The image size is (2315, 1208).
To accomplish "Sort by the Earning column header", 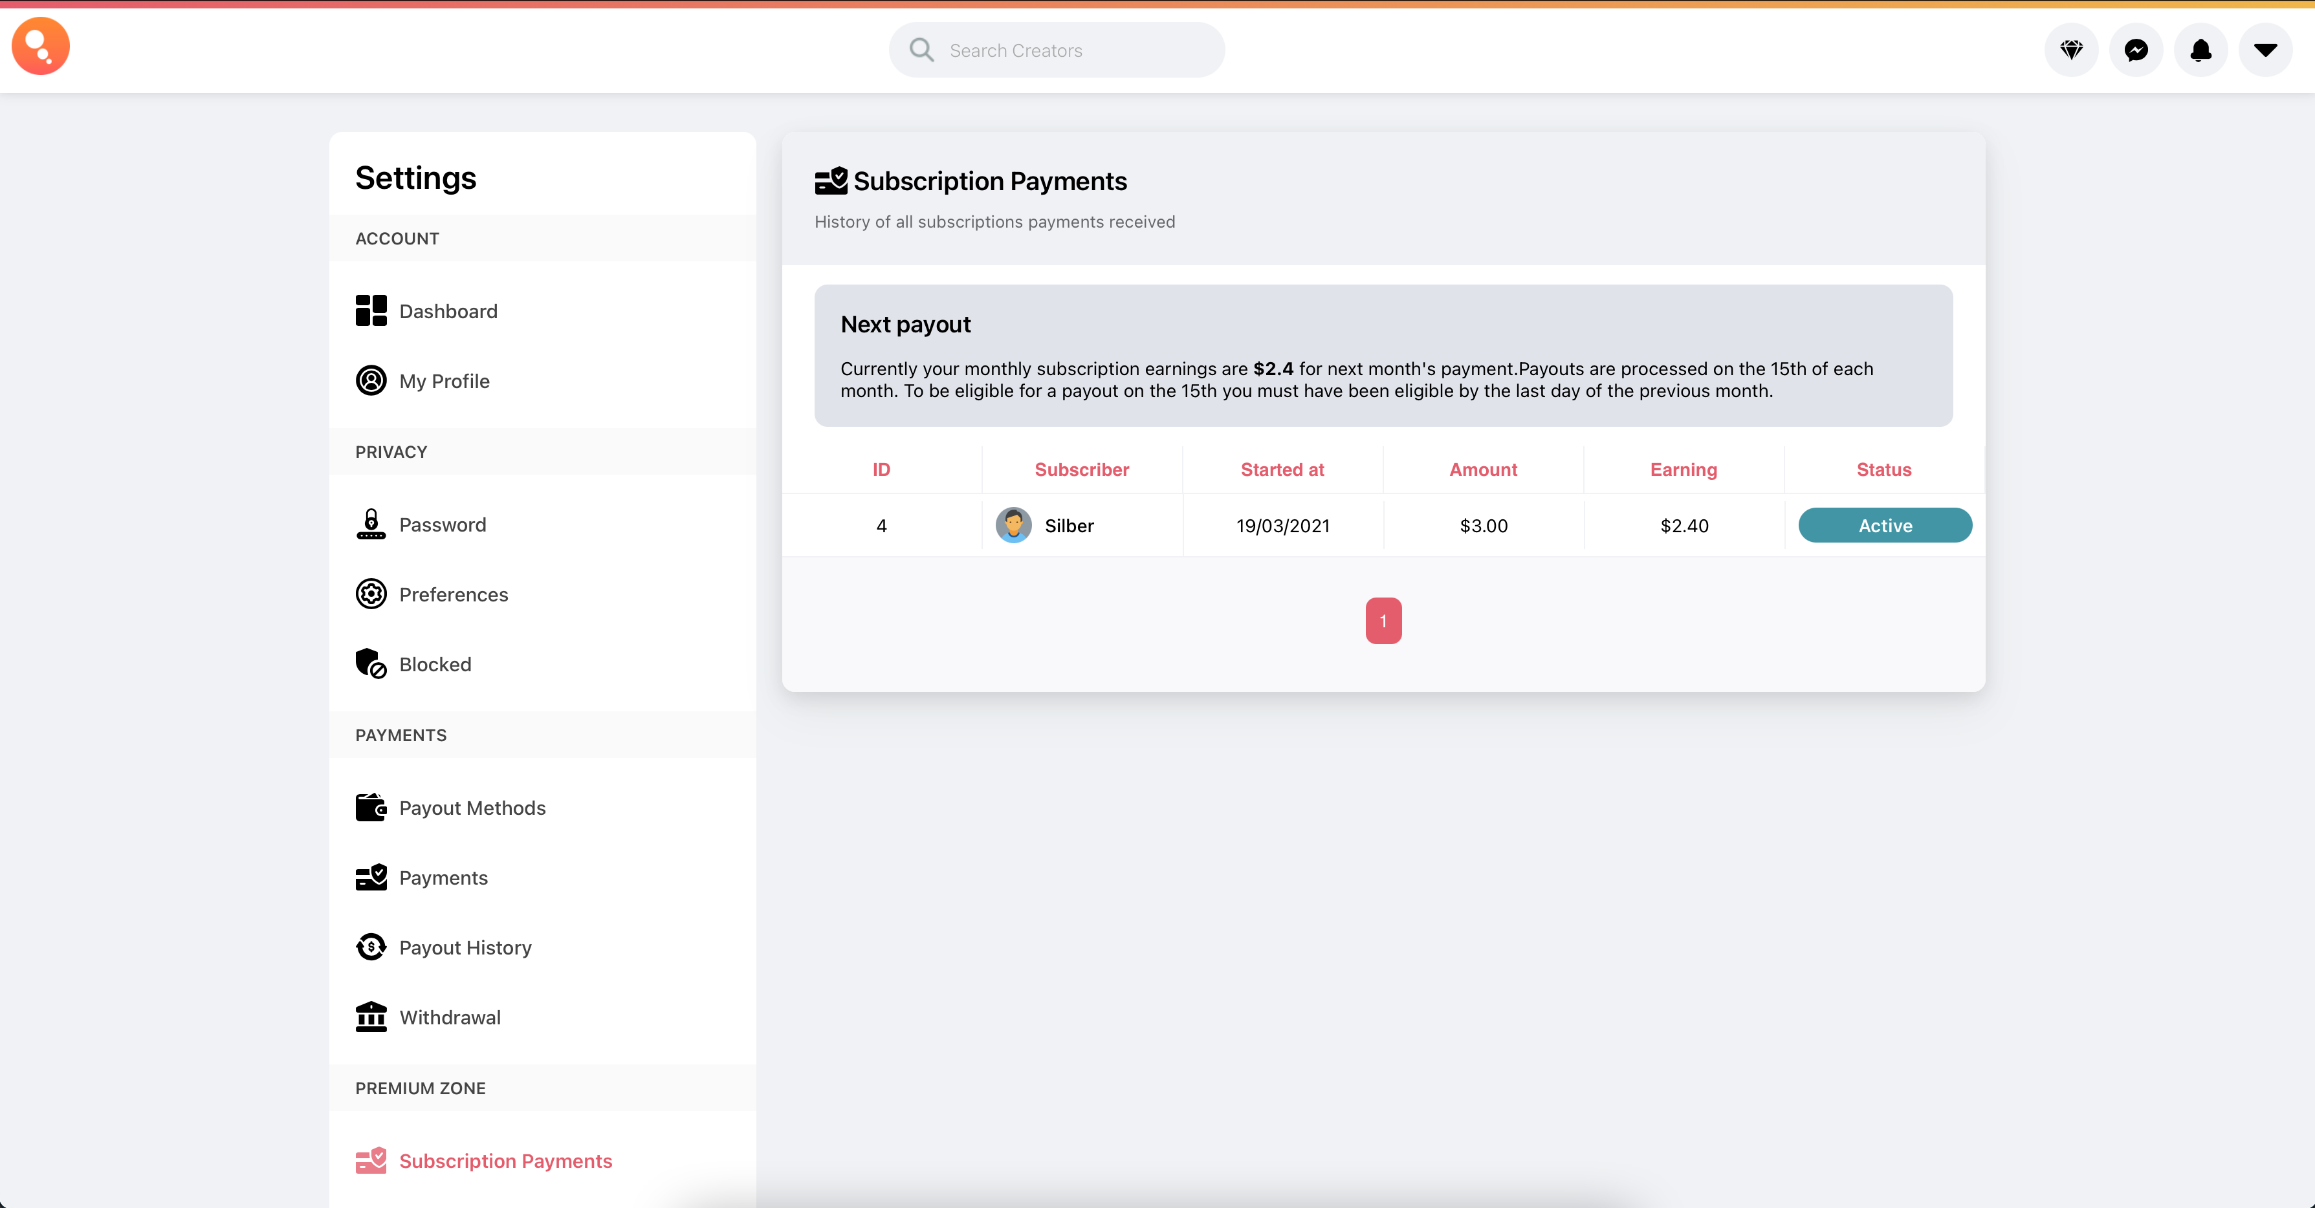I will pyautogui.click(x=1684, y=469).
